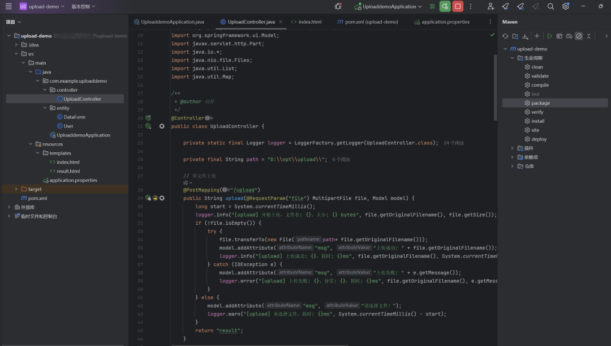Run the Maven build with green play icon
The image size is (611, 346).
click(x=549, y=36)
